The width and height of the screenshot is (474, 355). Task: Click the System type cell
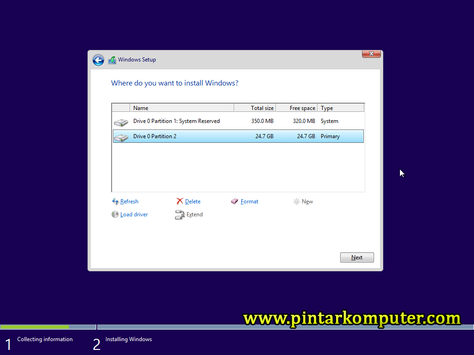329,121
